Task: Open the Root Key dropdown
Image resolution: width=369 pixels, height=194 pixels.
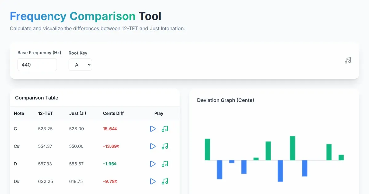Action: (80, 65)
